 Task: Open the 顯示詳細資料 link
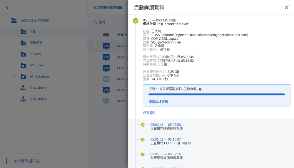coord(158,102)
